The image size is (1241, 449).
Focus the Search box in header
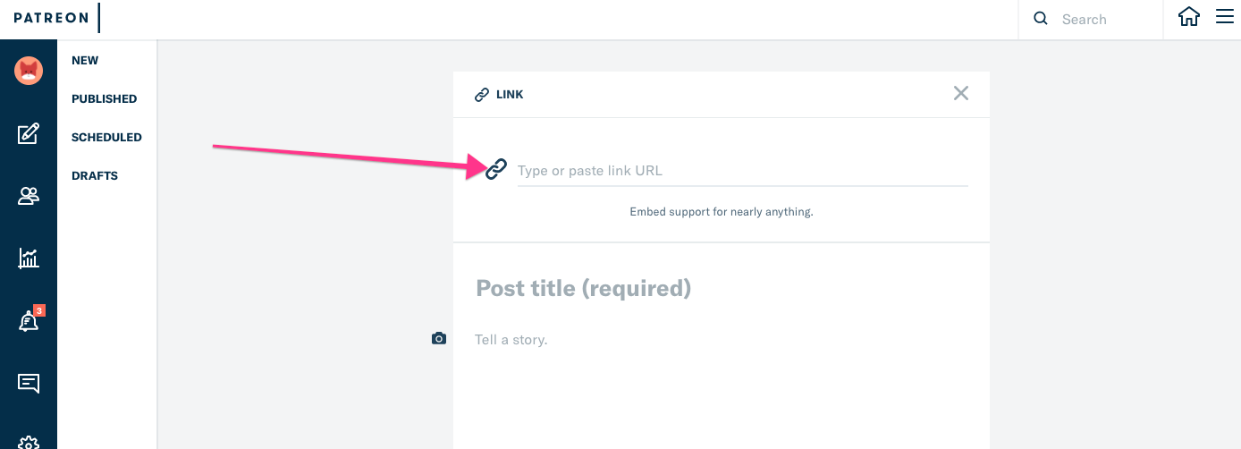point(1104,19)
